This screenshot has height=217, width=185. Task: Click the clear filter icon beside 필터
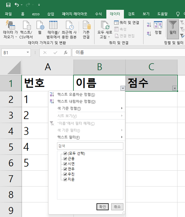[x=182, y=22]
